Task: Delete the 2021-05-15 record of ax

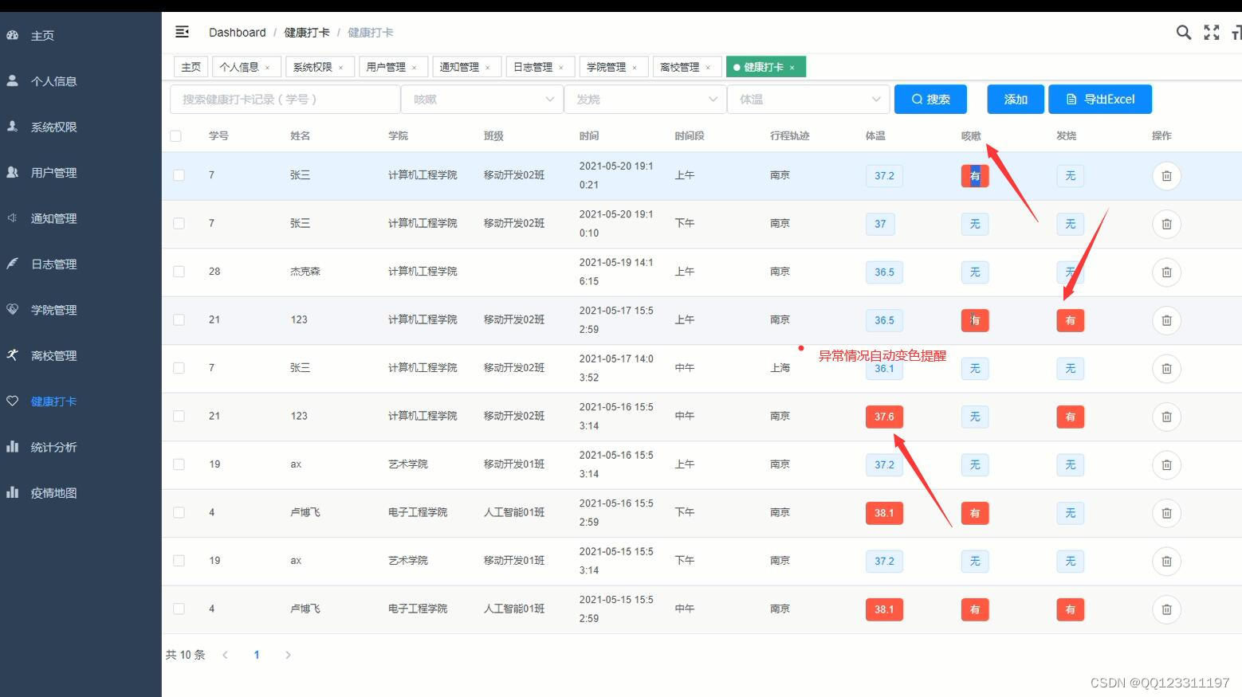Action: coord(1166,562)
